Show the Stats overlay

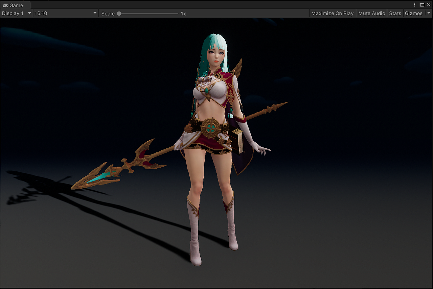click(395, 13)
